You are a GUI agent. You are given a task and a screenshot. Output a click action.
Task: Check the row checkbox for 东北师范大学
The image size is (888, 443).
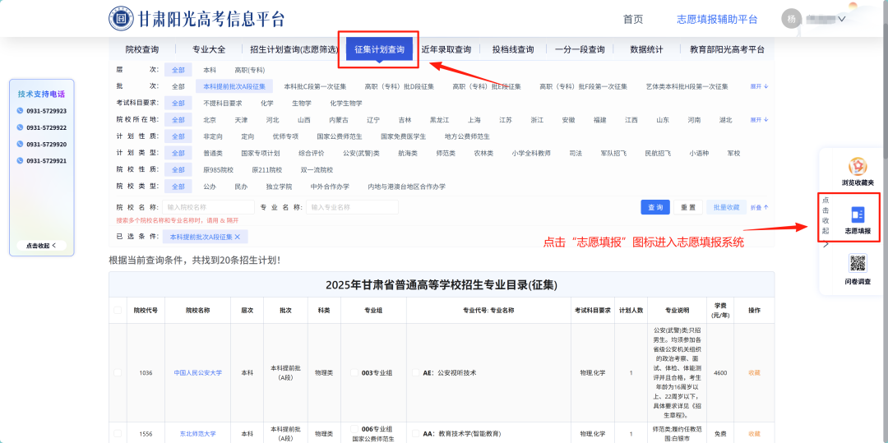coord(118,433)
